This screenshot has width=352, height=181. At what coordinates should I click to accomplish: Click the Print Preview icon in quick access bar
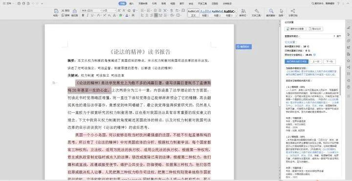(x=28, y=3)
